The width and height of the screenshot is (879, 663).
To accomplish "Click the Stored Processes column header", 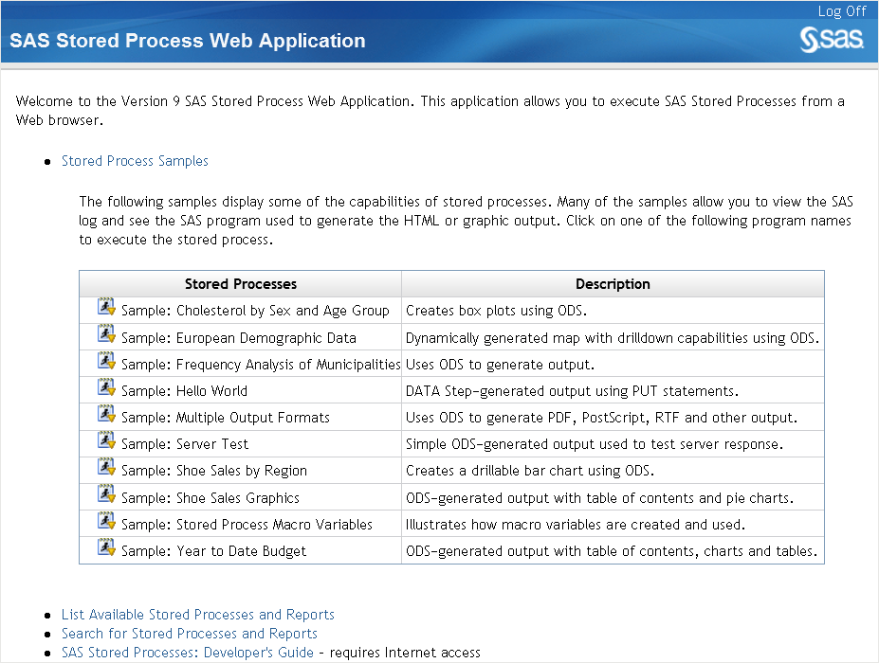I will coord(240,284).
